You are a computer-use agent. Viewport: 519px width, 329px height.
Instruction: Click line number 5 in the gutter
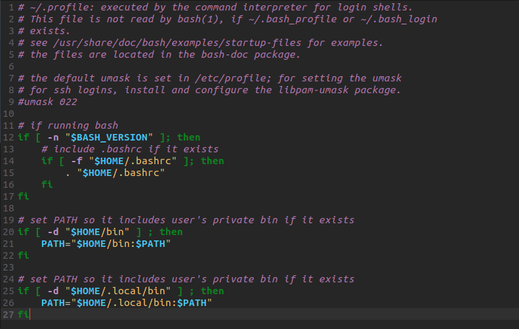pos(11,55)
